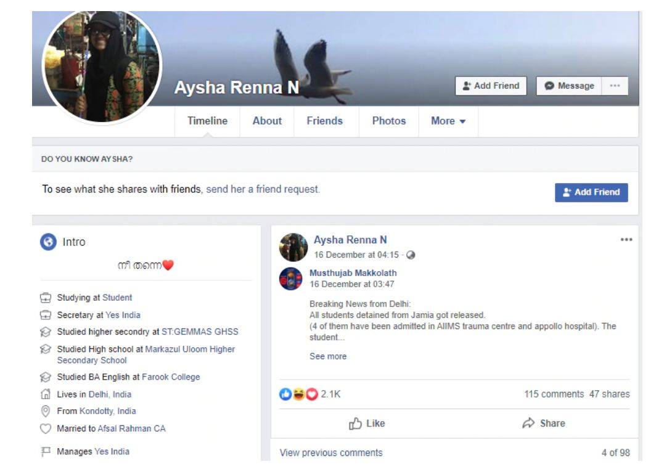Expand the post with See more
The width and height of the screenshot is (664, 469).
(327, 356)
